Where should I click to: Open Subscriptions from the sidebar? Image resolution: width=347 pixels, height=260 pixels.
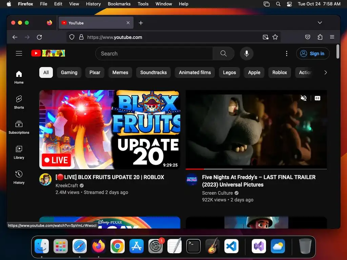tap(19, 127)
